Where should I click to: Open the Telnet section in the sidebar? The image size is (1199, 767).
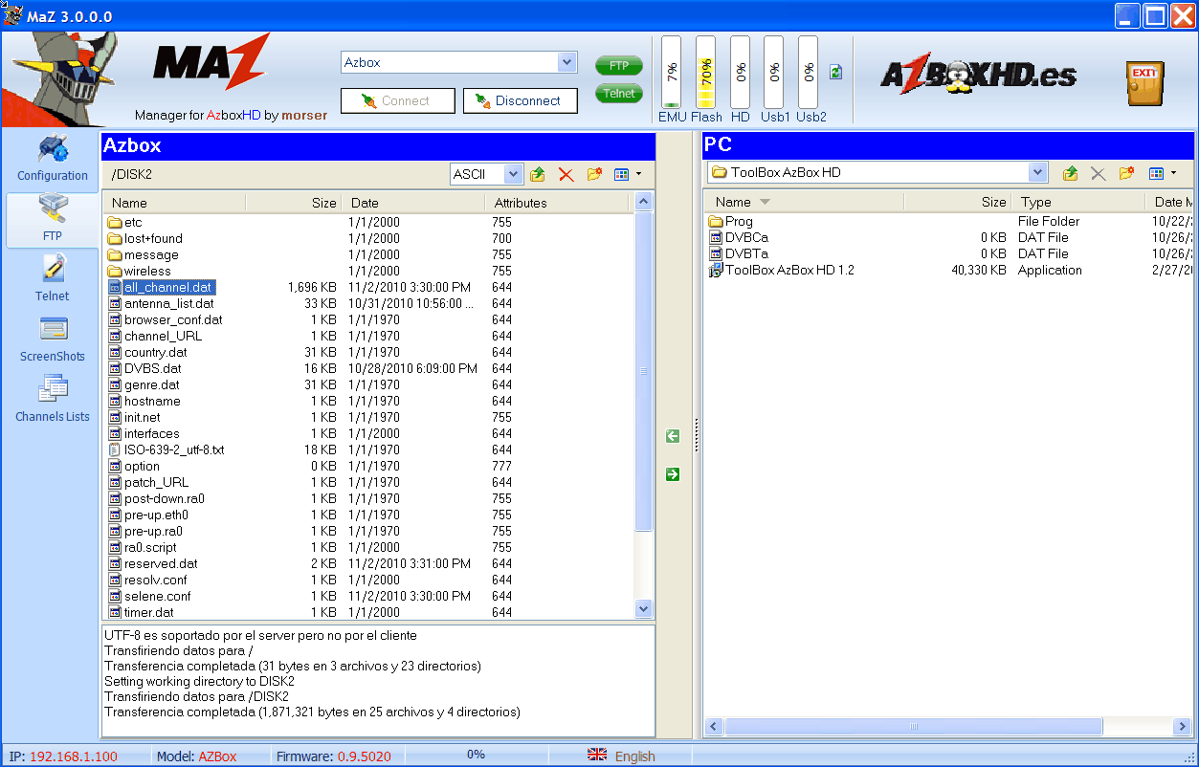click(52, 279)
